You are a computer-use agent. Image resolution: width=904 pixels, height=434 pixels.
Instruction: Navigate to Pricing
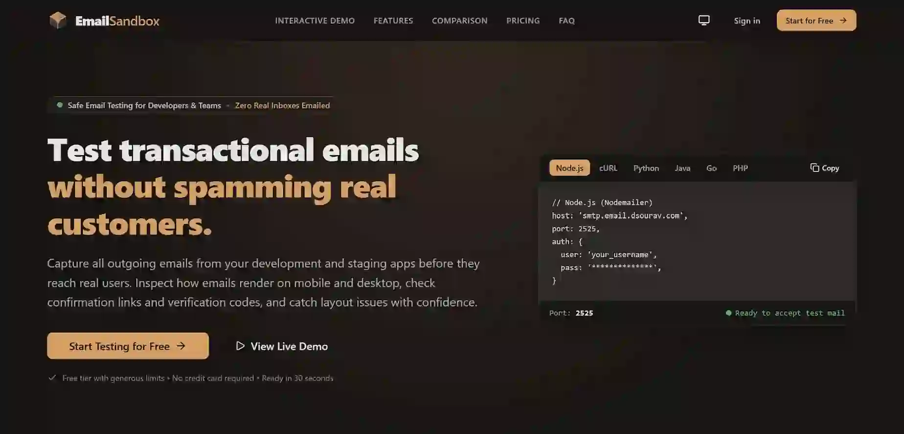click(523, 21)
